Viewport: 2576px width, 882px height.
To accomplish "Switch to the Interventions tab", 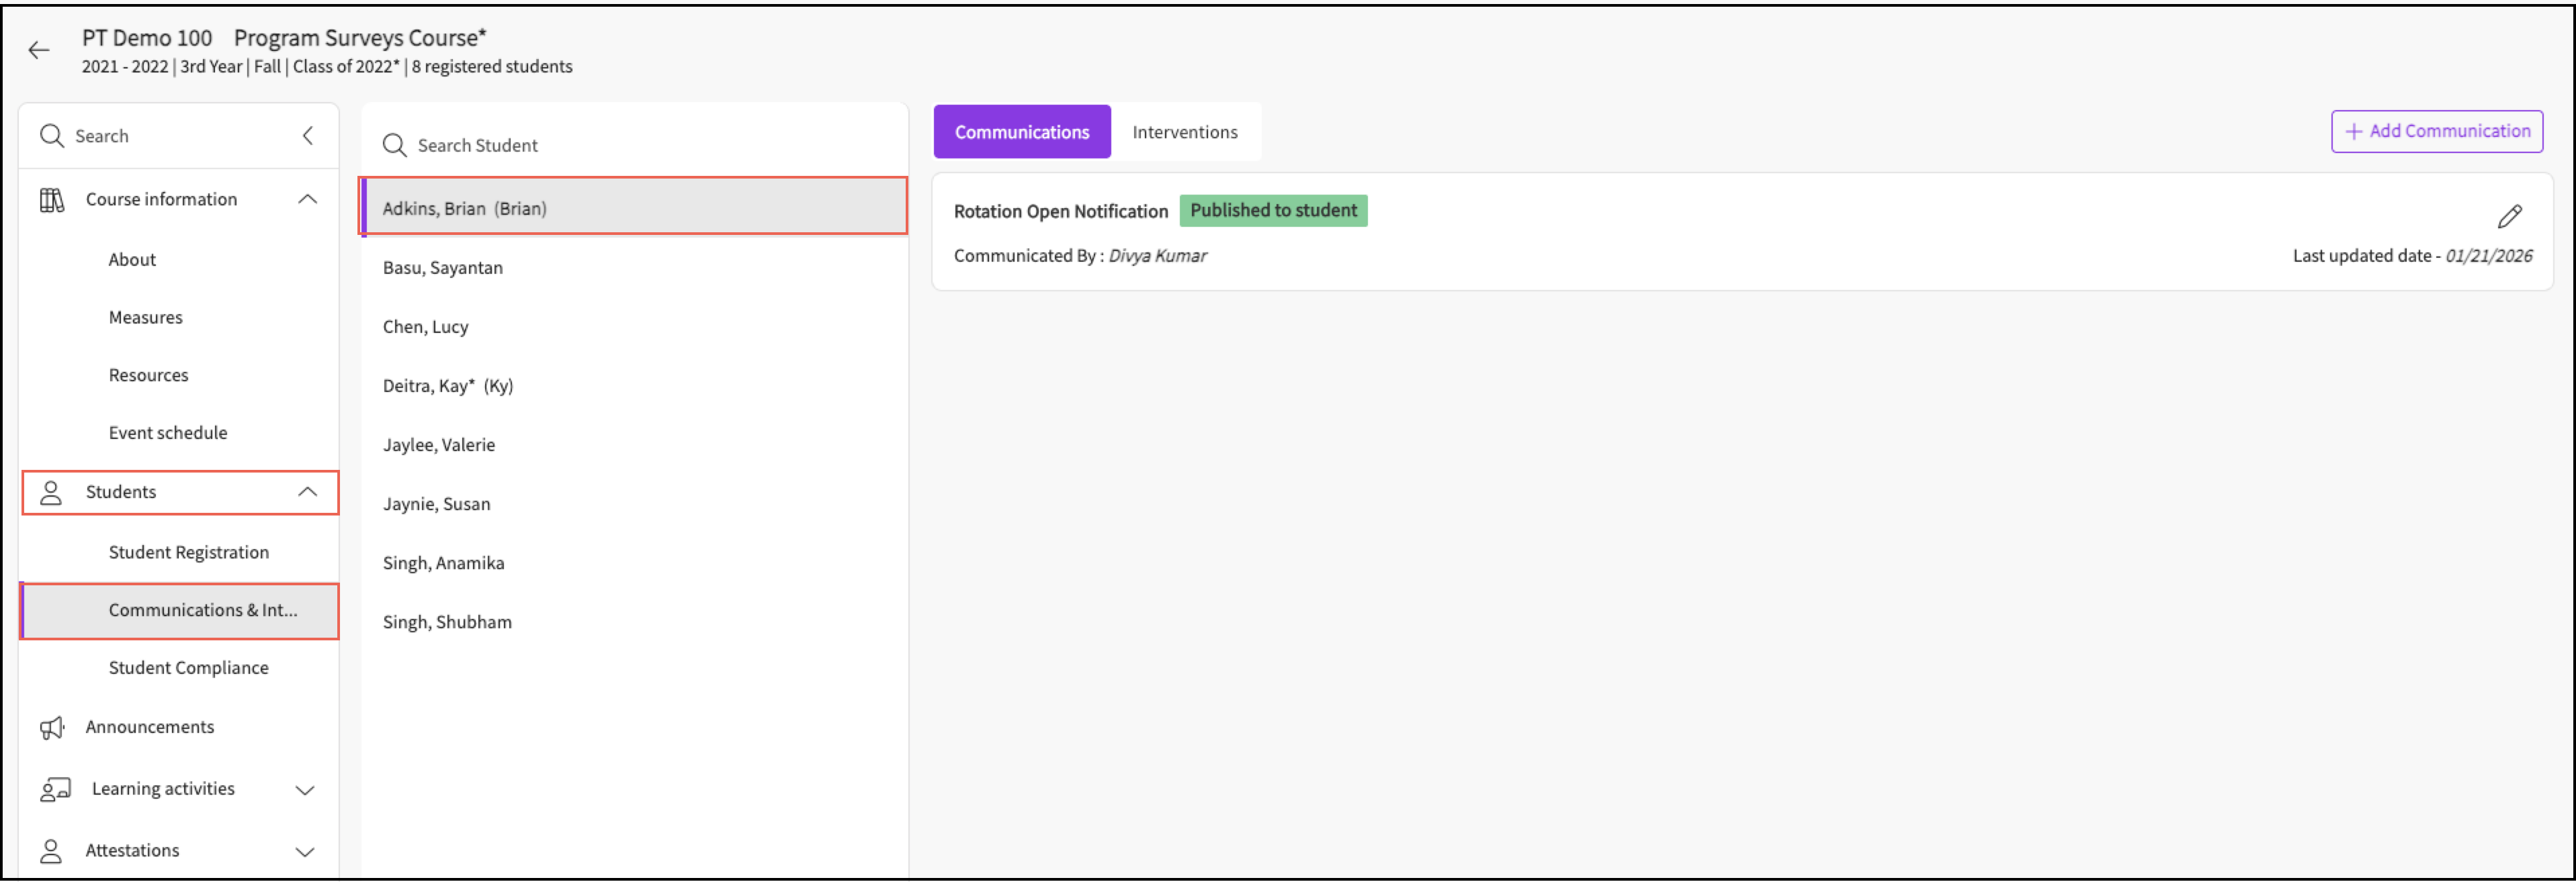I will coord(1184,132).
